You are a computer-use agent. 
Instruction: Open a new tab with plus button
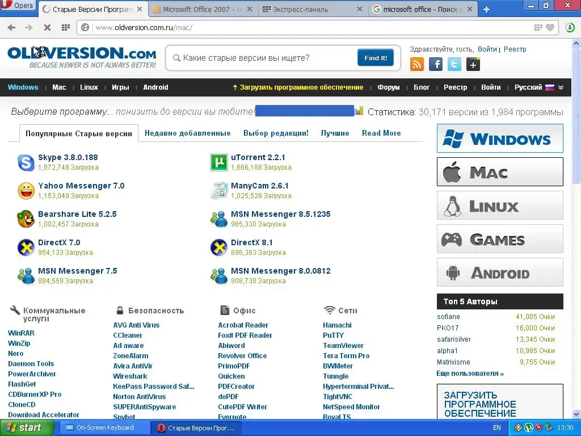click(486, 10)
